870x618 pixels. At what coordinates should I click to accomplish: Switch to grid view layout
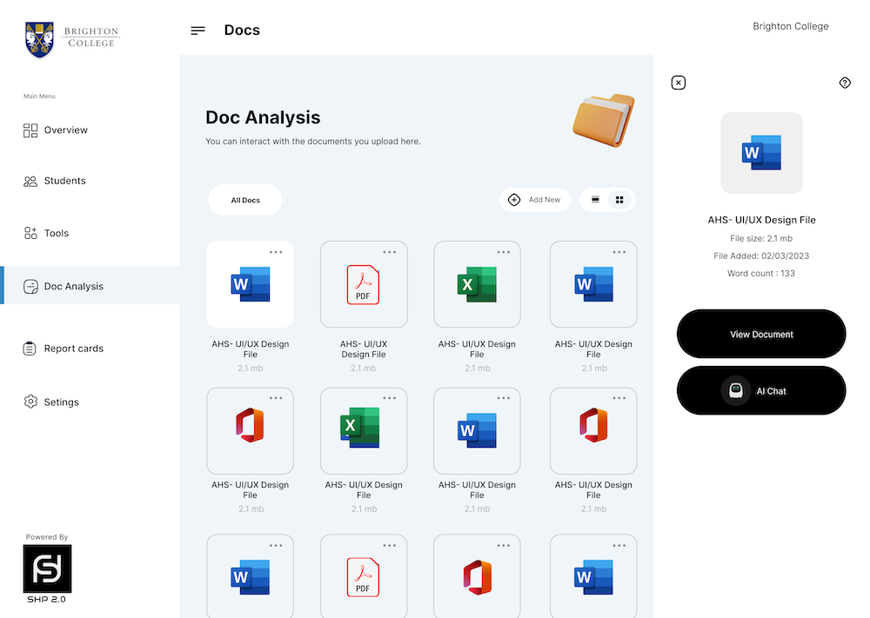[x=620, y=200]
